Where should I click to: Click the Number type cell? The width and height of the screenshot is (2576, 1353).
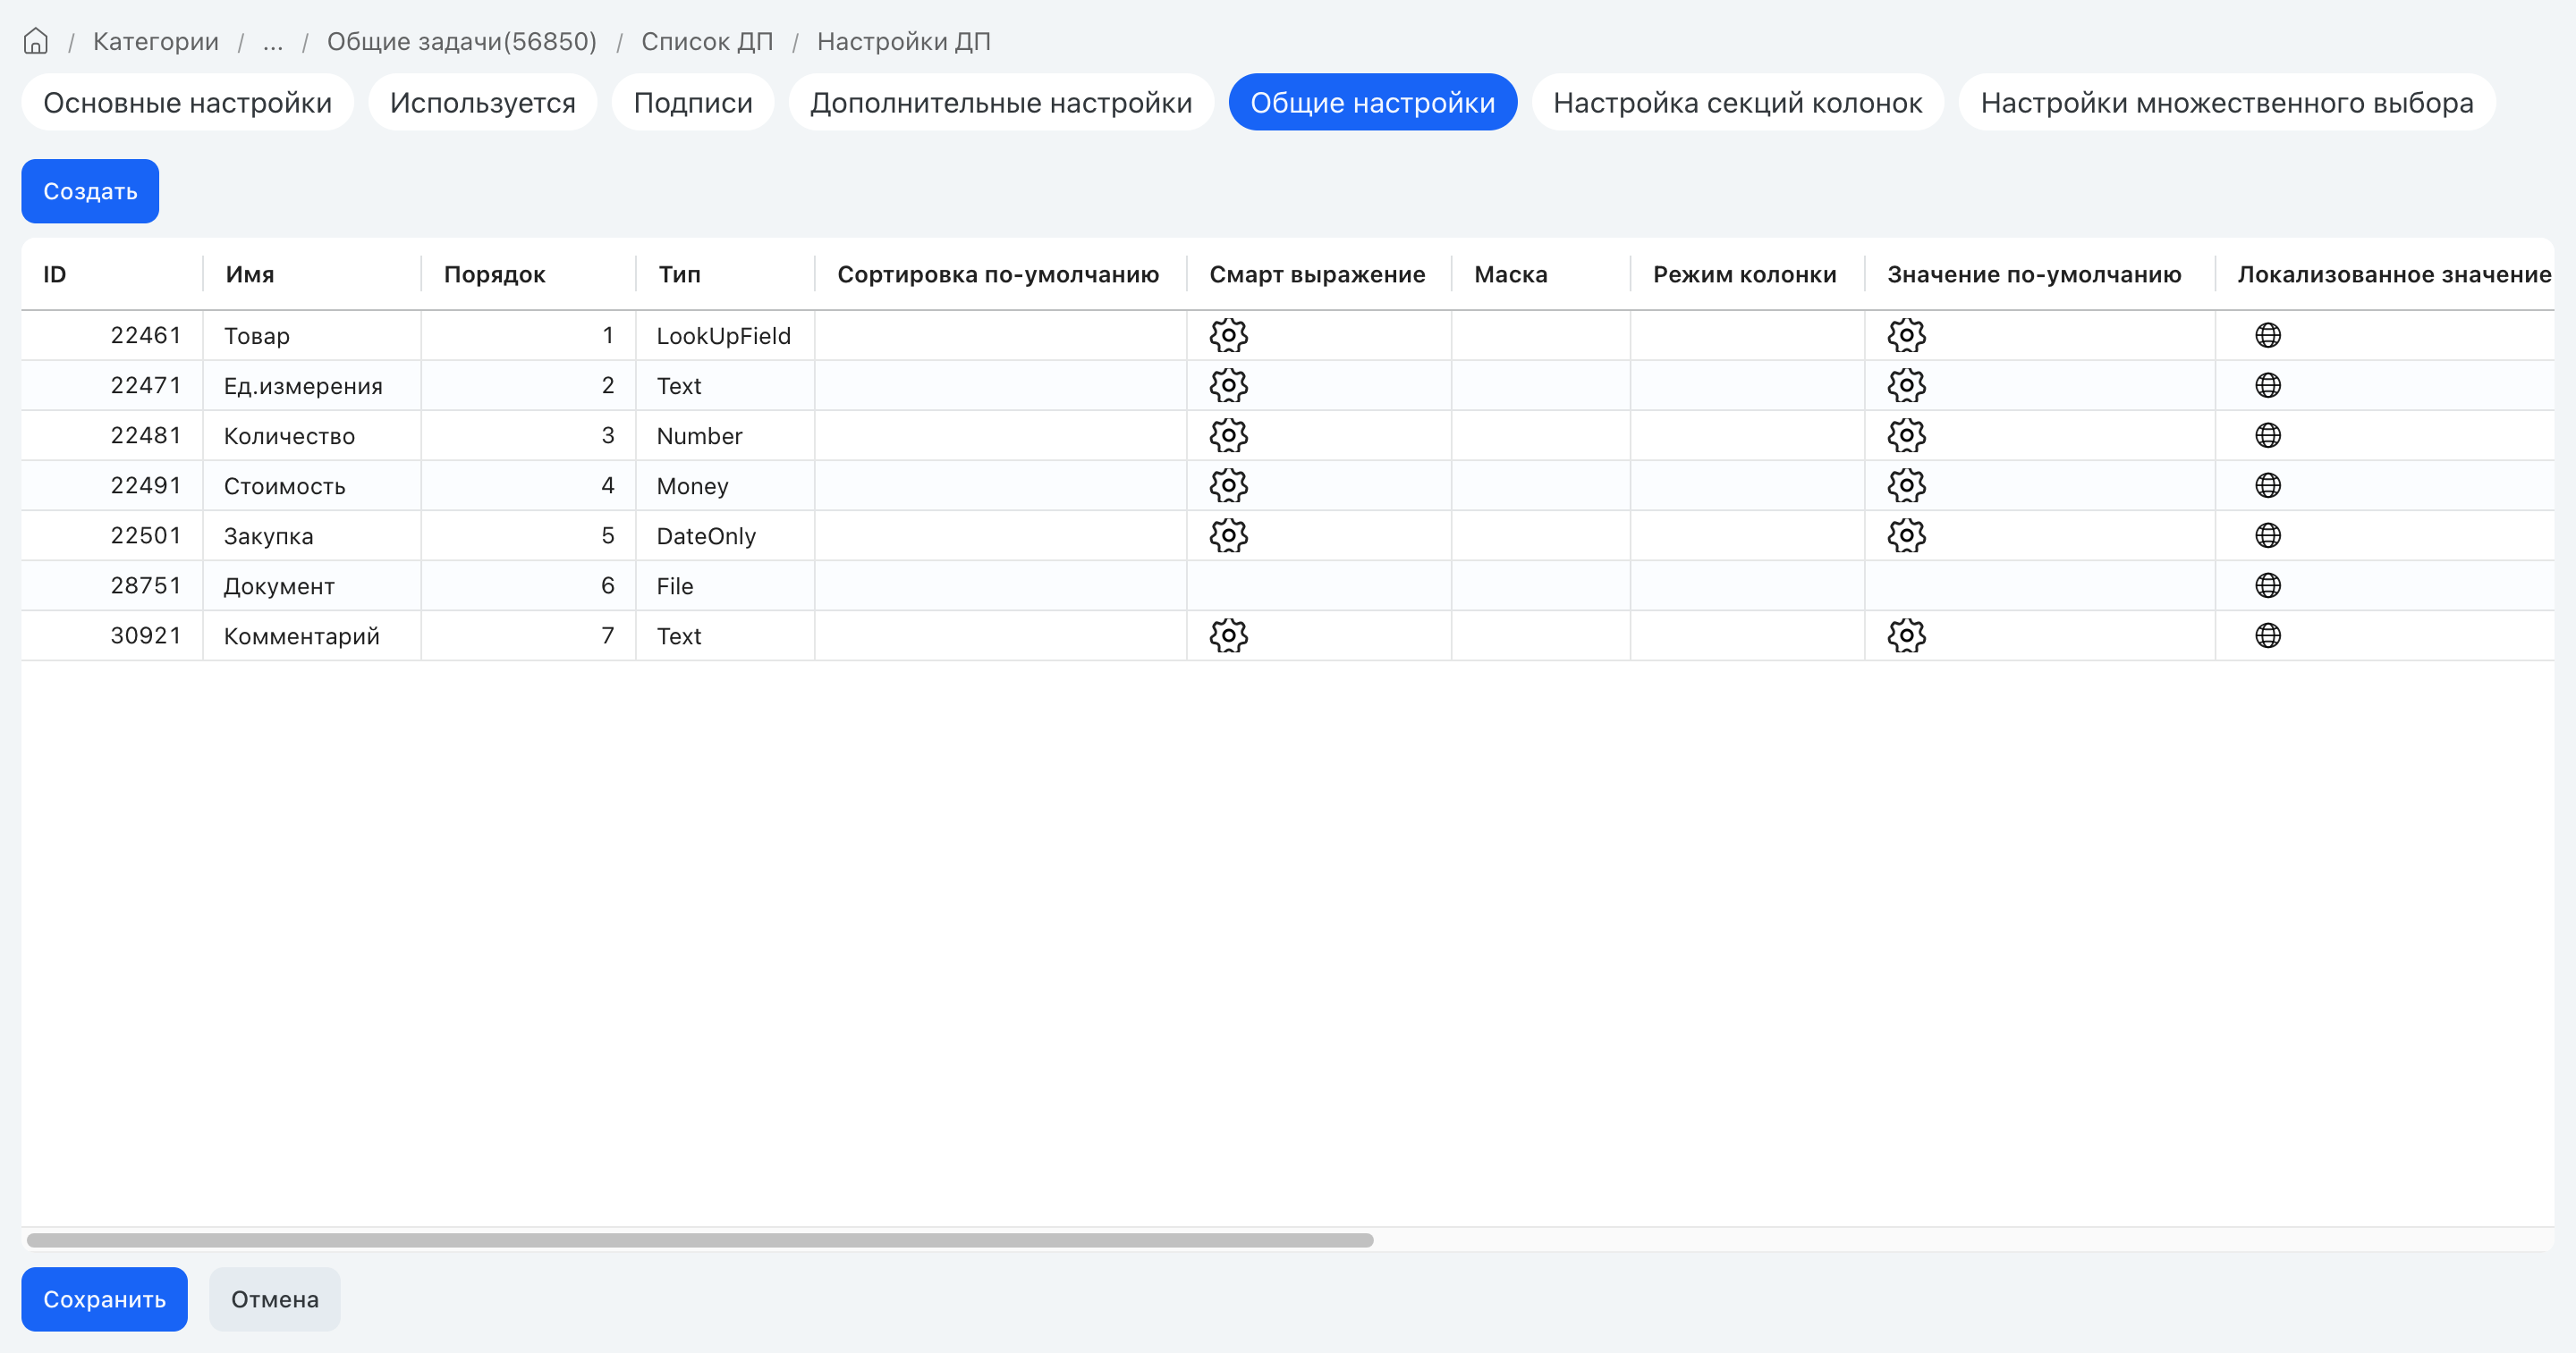coord(725,434)
